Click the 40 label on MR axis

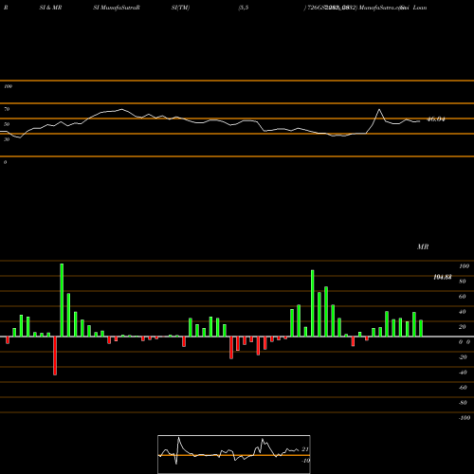463,312
